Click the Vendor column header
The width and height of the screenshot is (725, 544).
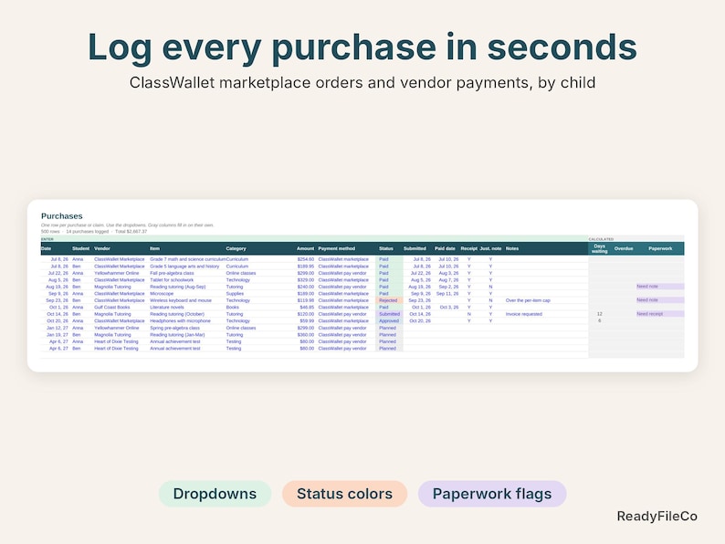pyautogui.click(x=102, y=248)
